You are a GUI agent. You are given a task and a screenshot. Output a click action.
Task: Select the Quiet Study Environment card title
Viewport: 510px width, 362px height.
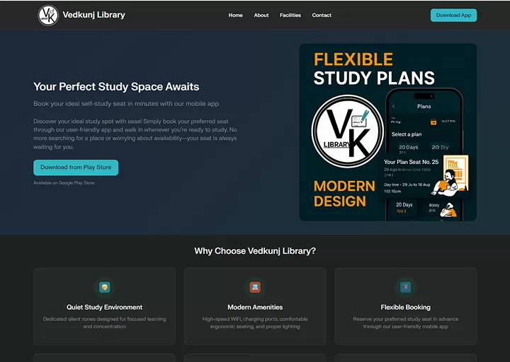(104, 308)
